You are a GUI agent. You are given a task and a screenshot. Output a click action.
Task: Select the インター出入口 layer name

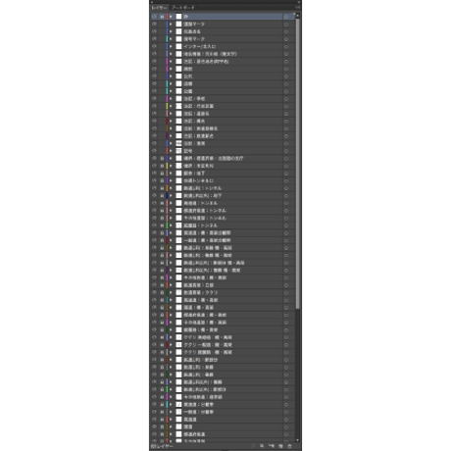tap(200, 46)
